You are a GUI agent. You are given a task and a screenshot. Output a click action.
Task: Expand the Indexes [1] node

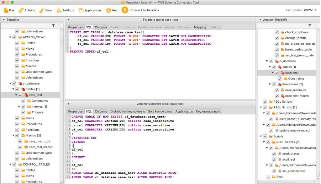pyautogui.click(x=19, y=107)
